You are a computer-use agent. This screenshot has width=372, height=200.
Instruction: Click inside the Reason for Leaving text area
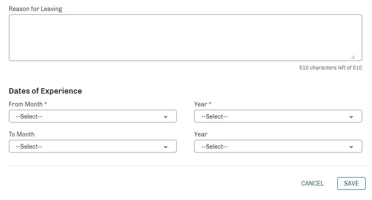pos(186,38)
